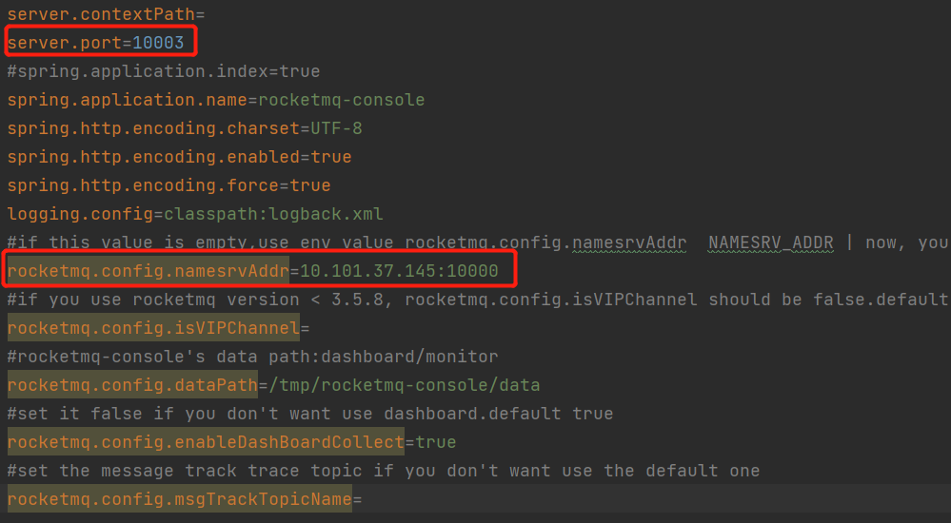Viewport: 951px width, 523px height.
Task: Click the address 10.101.37.145:10000
Action: tap(399, 270)
